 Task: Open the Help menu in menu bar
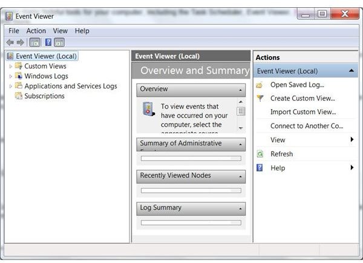coord(82,31)
